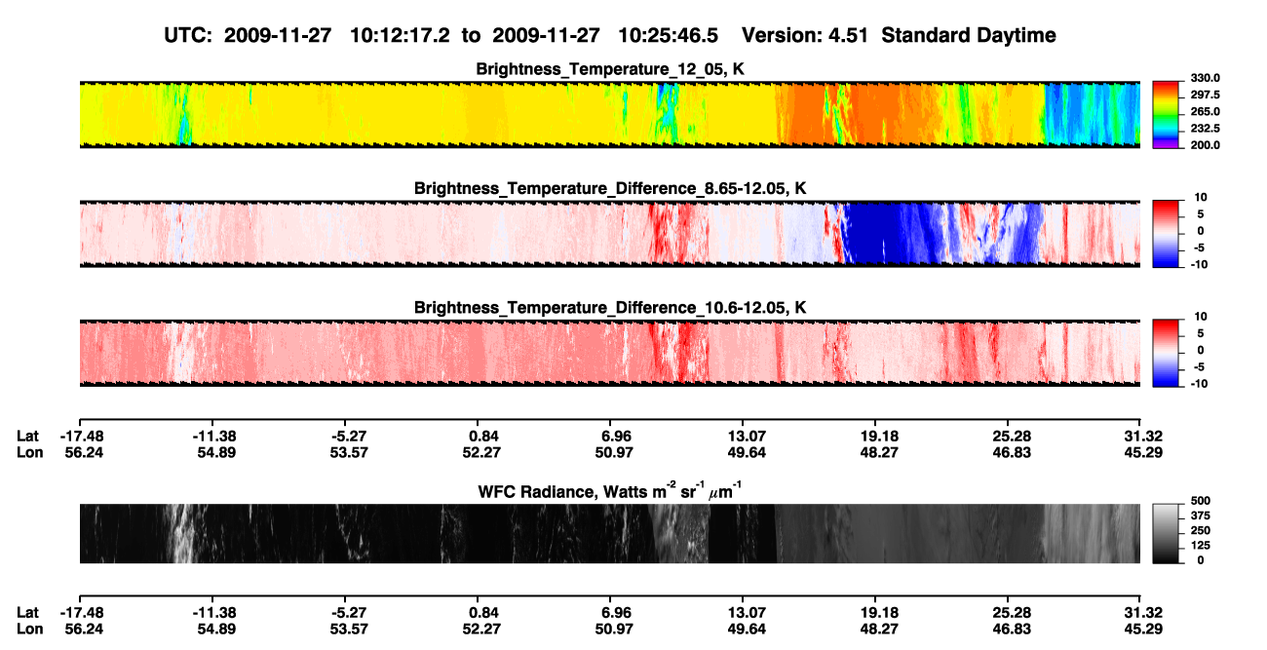Click latitude -17.48 on the axis above WFC Radiance
The width and height of the screenshot is (1267, 650).
tap(80, 436)
